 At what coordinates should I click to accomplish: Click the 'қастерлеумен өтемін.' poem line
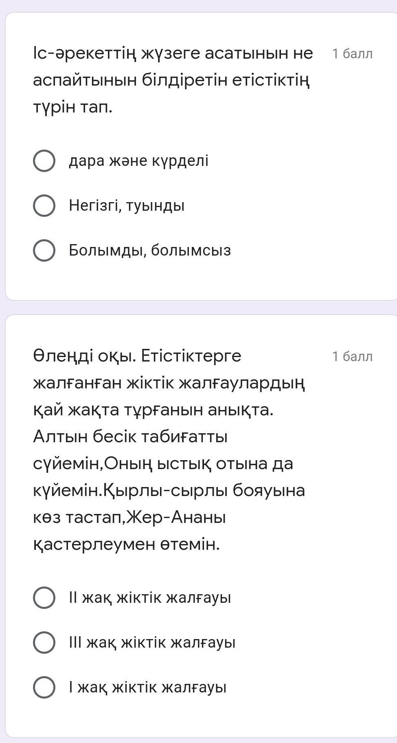(x=126, y=544)
